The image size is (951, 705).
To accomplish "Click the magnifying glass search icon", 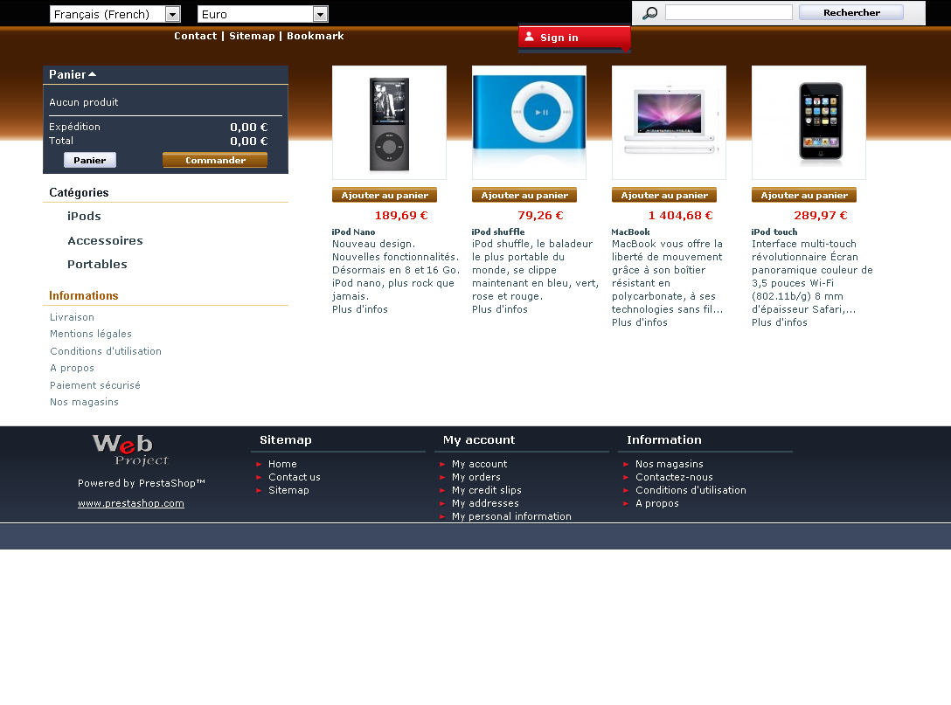I will click(649, 13).
